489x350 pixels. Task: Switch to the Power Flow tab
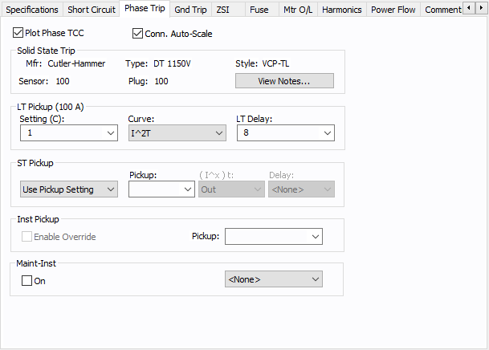tap(393, 10)
